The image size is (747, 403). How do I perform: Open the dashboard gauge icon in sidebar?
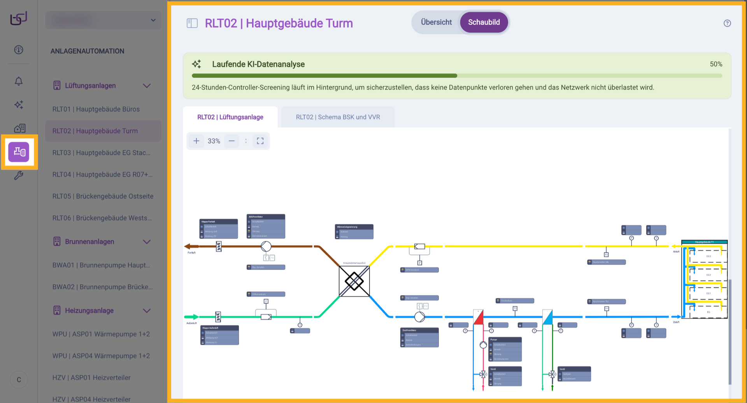point(19,50)
